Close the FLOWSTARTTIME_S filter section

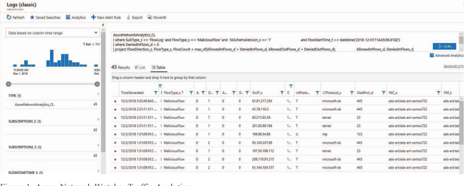(98, 171)
